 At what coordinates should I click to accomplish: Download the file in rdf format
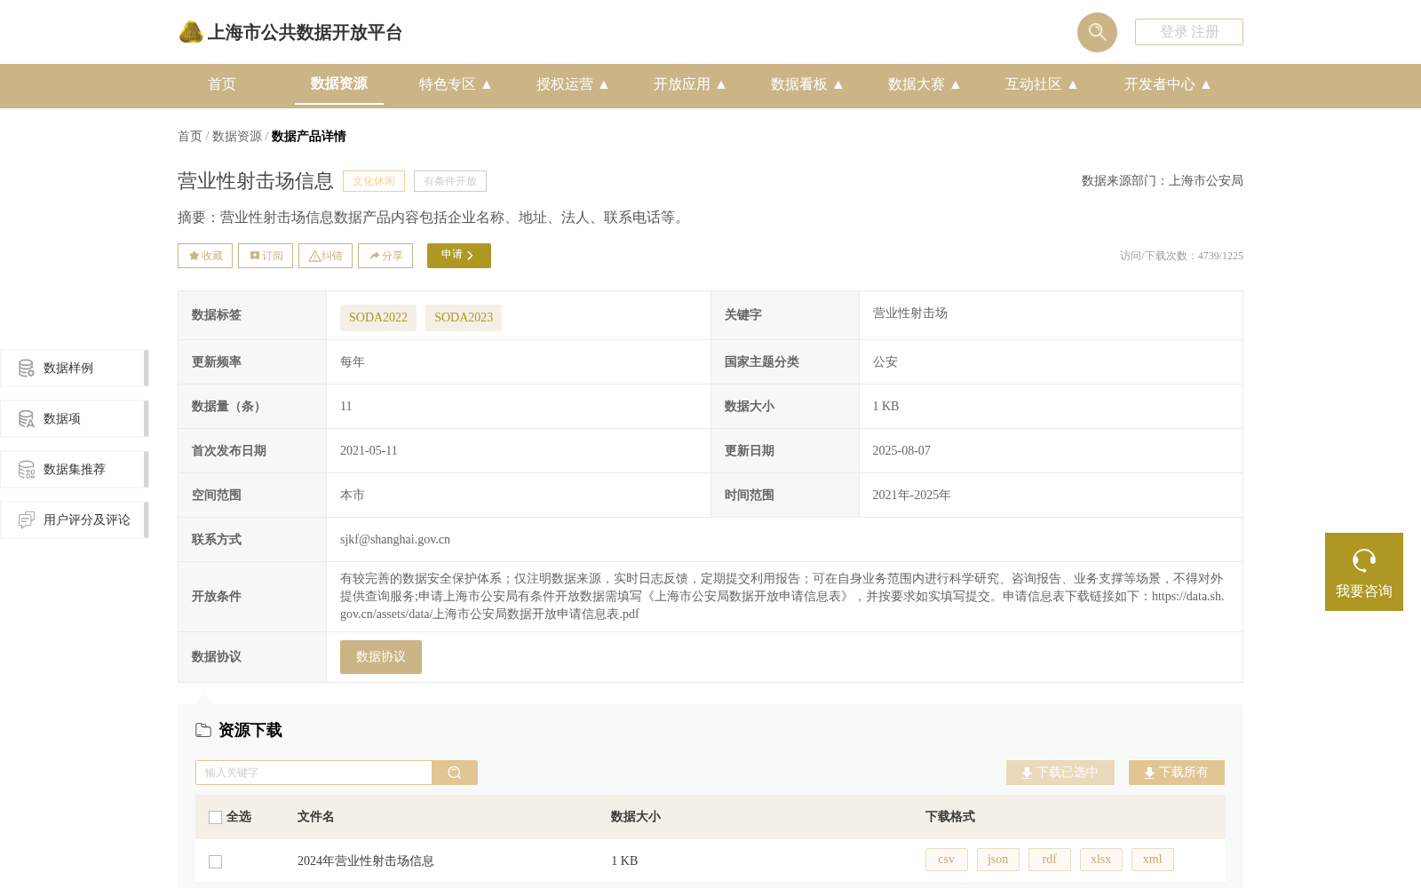click(1050, 860)
